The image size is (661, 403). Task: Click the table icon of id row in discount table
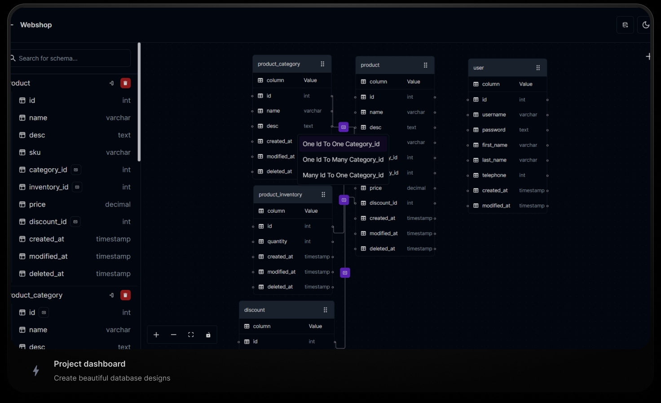point(247,342)
